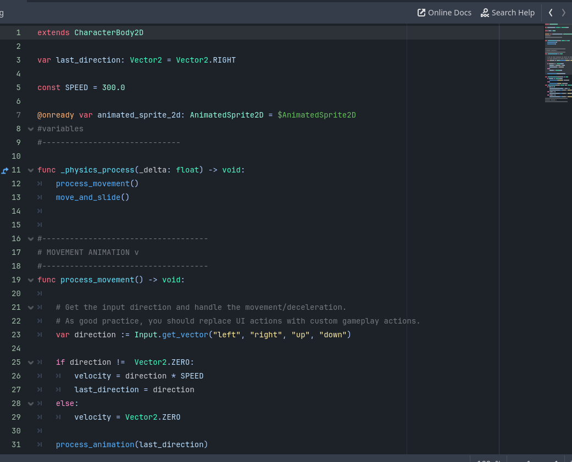Click 'Vector2.RIGHT' on line 3
Image resolution: width=572 pixels, height=462 pixels.
[x=206, y=60]
